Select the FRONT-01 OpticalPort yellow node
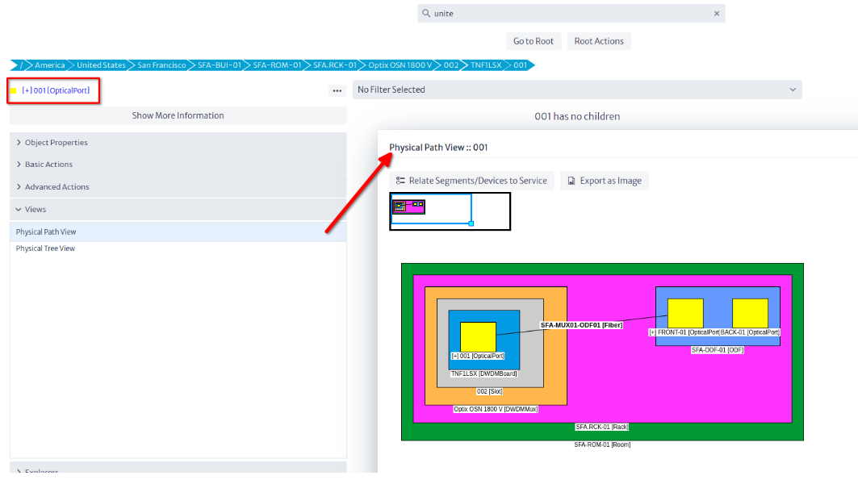This screenshot has width=858, height=480. tap(685, 313)
